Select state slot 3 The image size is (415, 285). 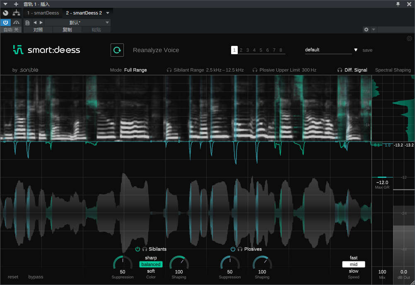[247, 50]
